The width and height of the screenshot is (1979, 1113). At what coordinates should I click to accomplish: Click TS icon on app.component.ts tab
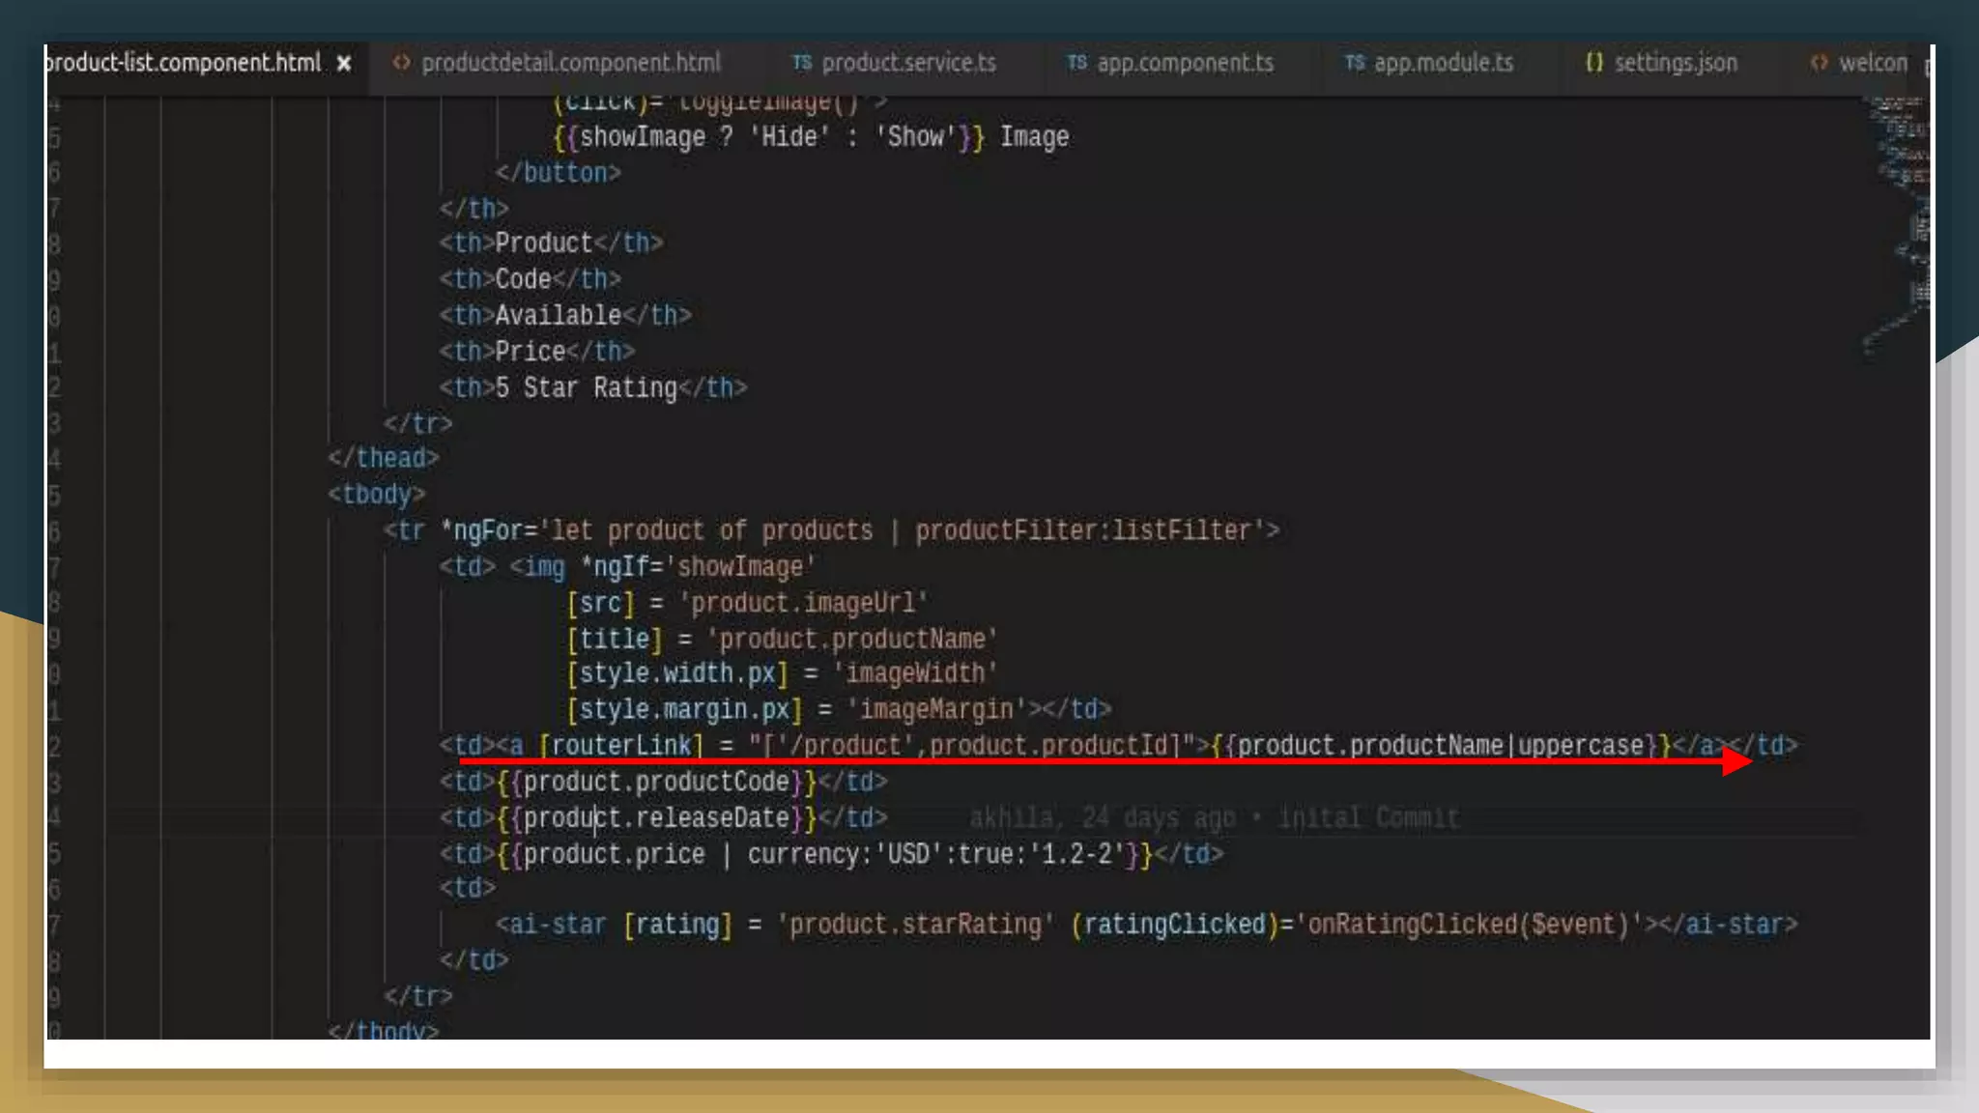[1076, 63]
